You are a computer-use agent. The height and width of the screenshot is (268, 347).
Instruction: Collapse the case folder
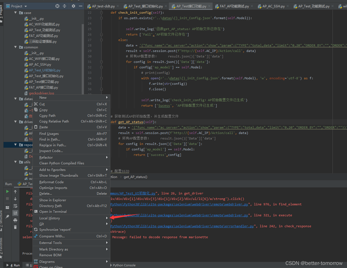tap(15, 13)
